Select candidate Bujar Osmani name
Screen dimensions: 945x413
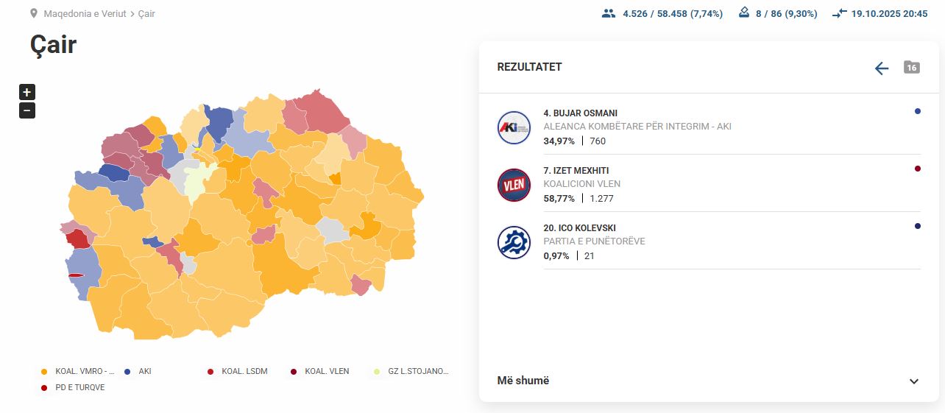580,113
